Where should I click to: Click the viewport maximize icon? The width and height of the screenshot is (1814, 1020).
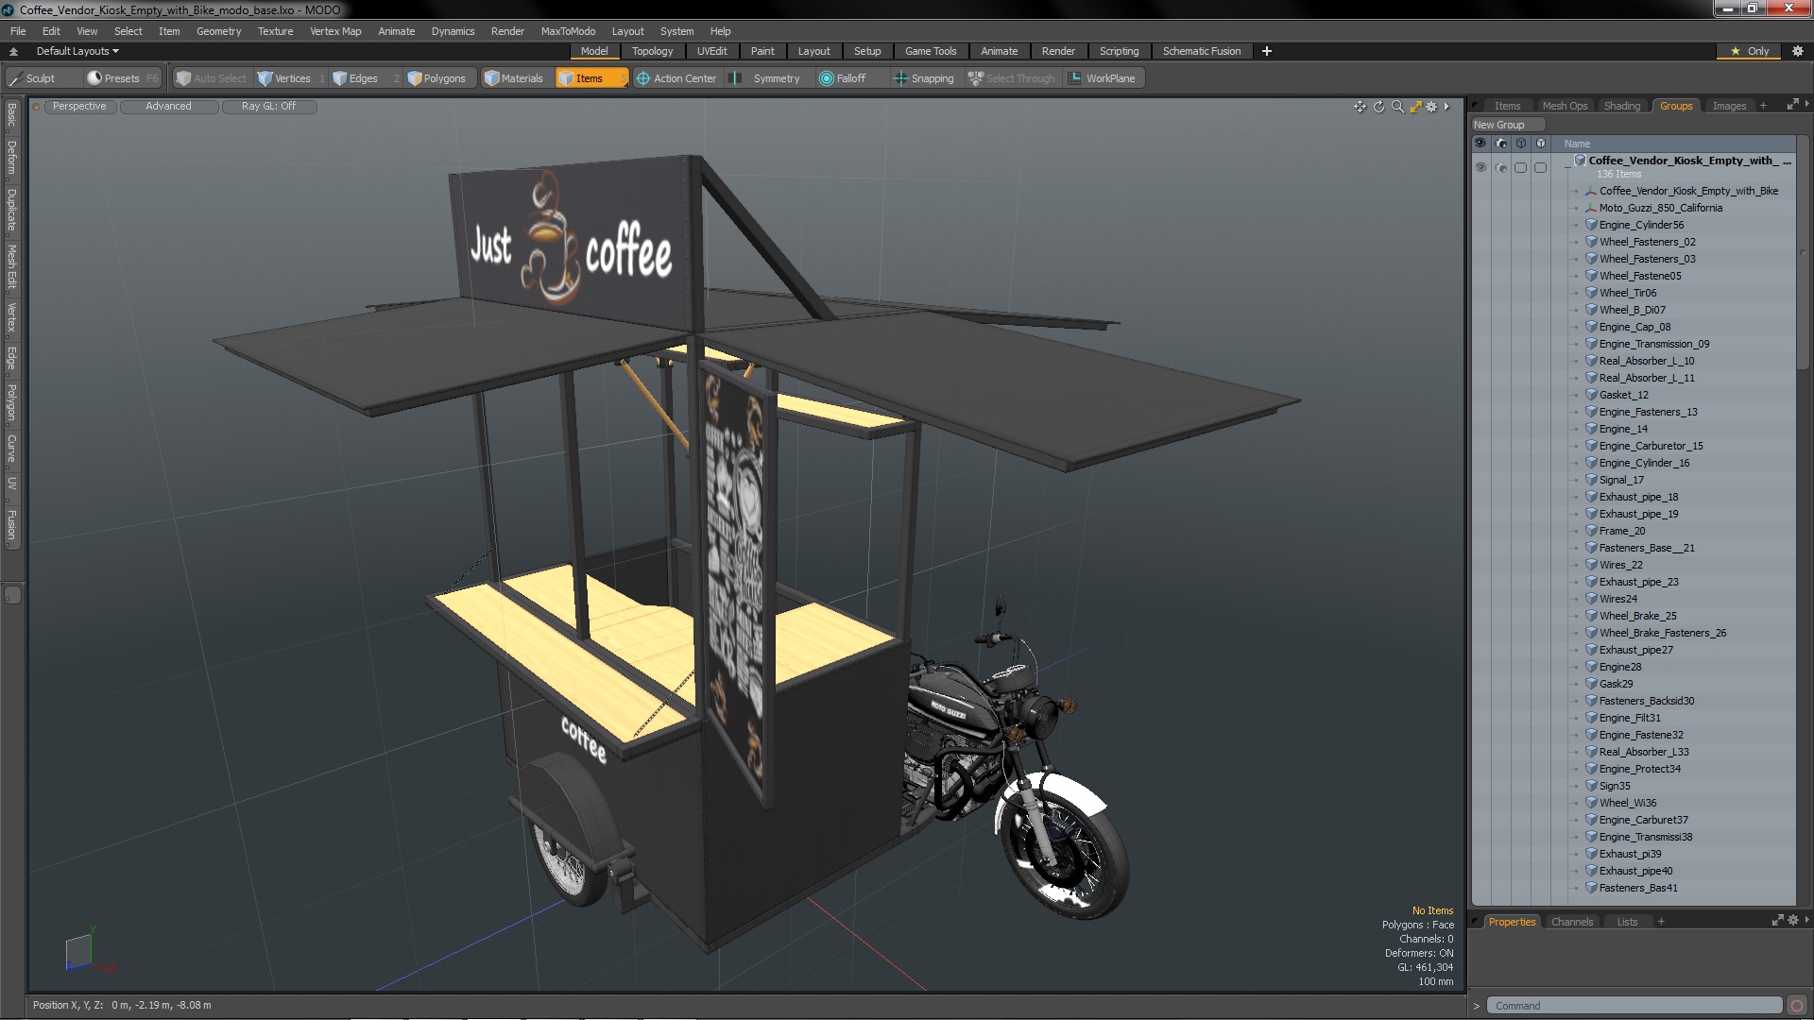[1415, 107]
